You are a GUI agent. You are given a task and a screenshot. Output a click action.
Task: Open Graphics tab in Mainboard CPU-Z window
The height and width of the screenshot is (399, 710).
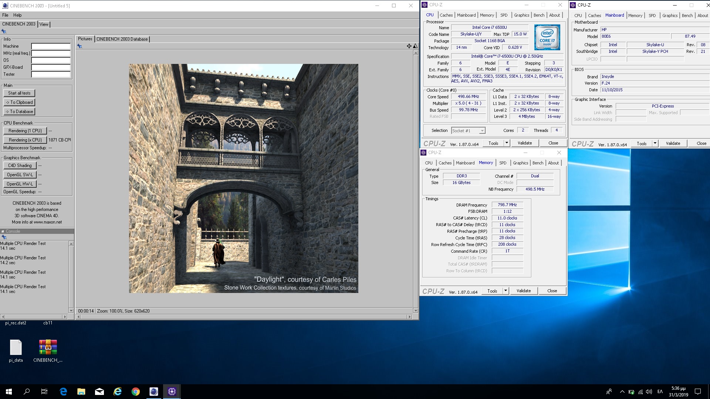(x=670, y=16)
